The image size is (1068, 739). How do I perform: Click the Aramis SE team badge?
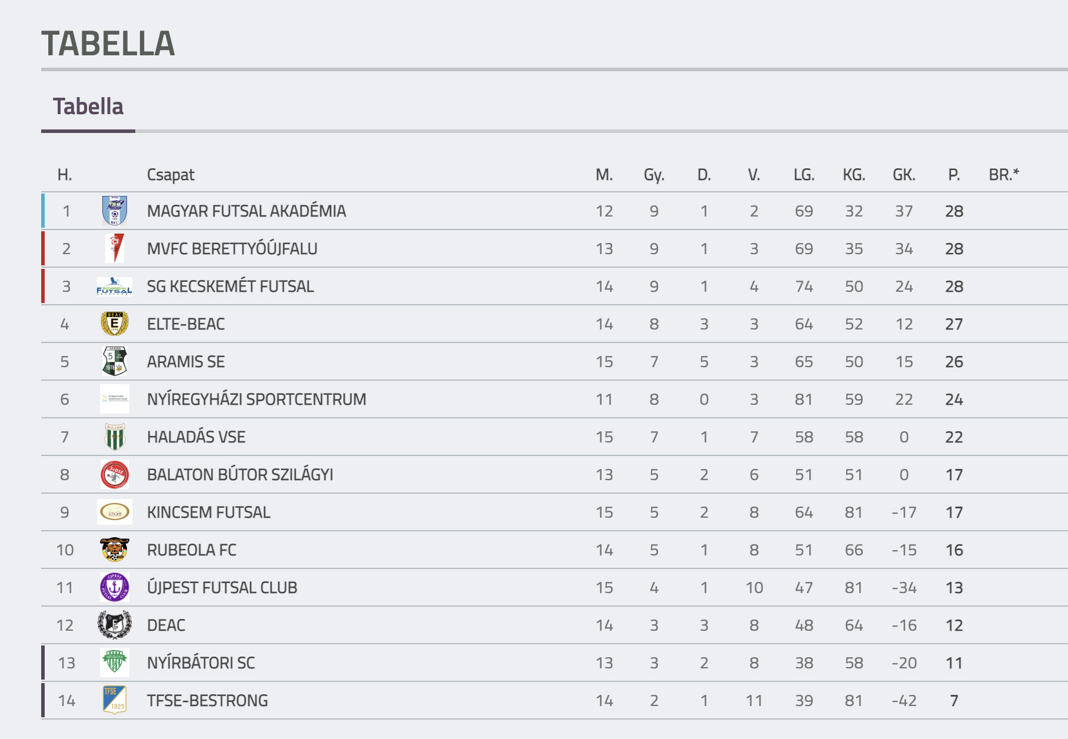click(x=115, y=361)
